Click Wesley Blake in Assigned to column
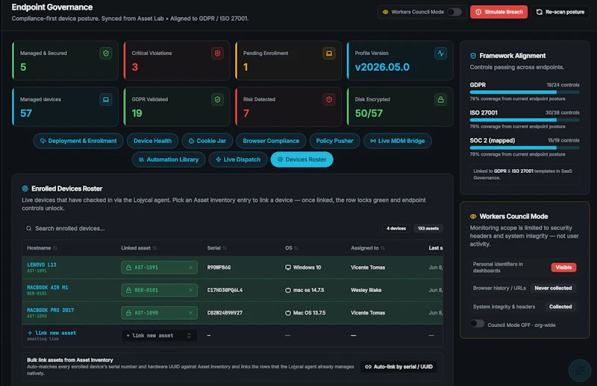The image size is (597, 386). point(366,290)
